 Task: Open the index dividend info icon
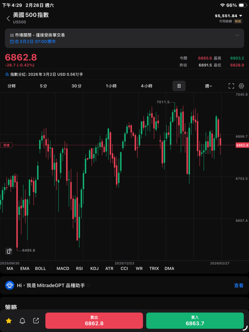pyautogui.click(x=7, y=74)
